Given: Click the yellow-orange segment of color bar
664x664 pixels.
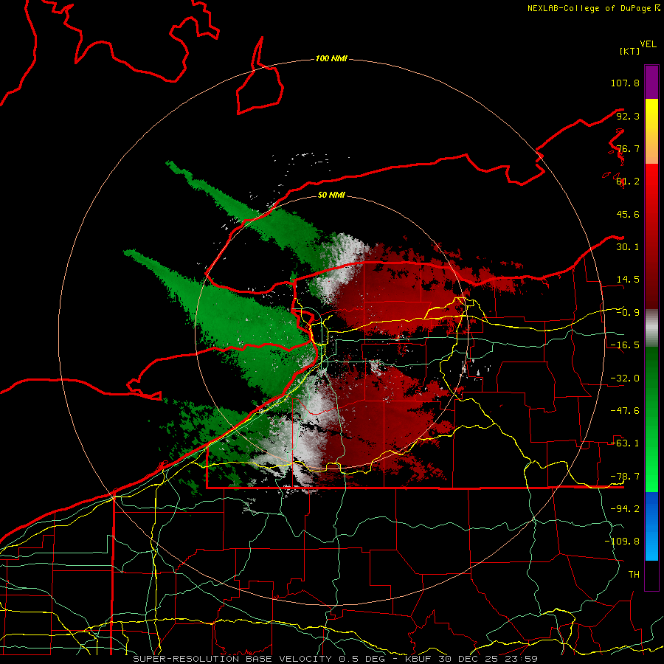Looking at the screenshot, I should (x=651, y=131).
